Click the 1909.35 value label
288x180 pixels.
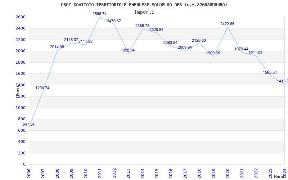pos(213,53)
